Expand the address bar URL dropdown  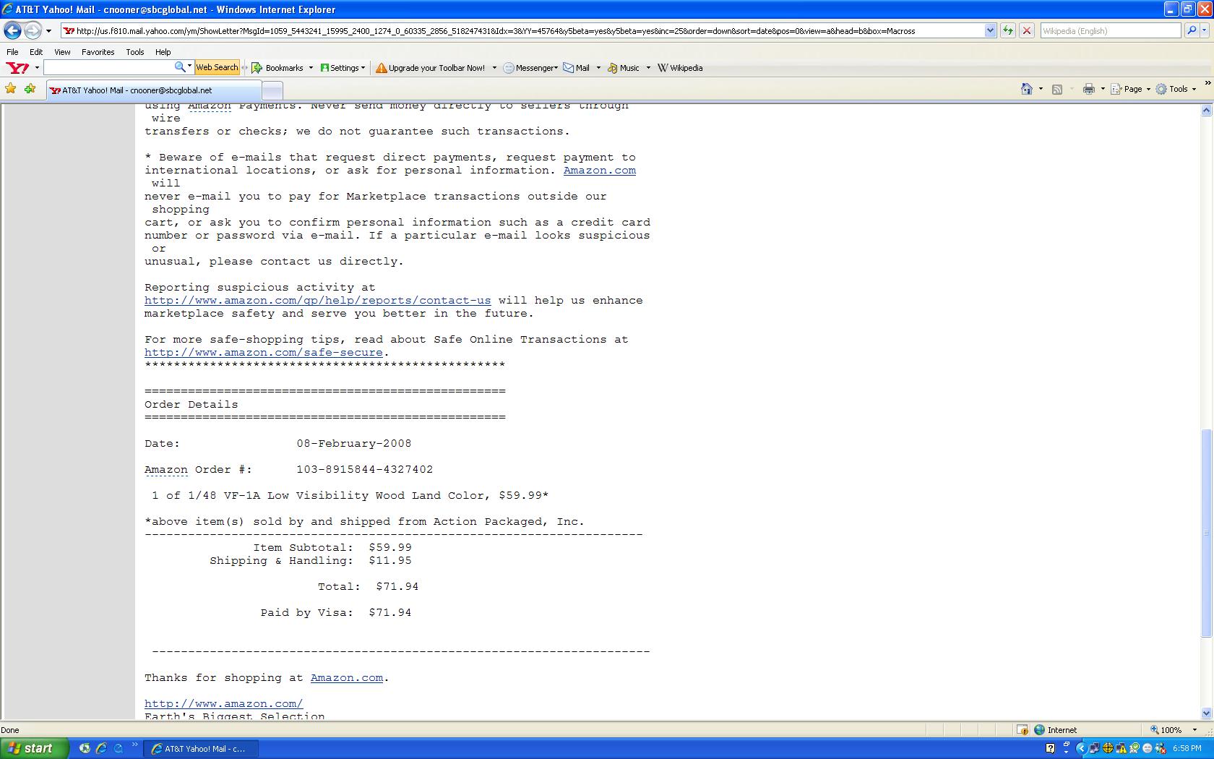click(x=990, y=30)
